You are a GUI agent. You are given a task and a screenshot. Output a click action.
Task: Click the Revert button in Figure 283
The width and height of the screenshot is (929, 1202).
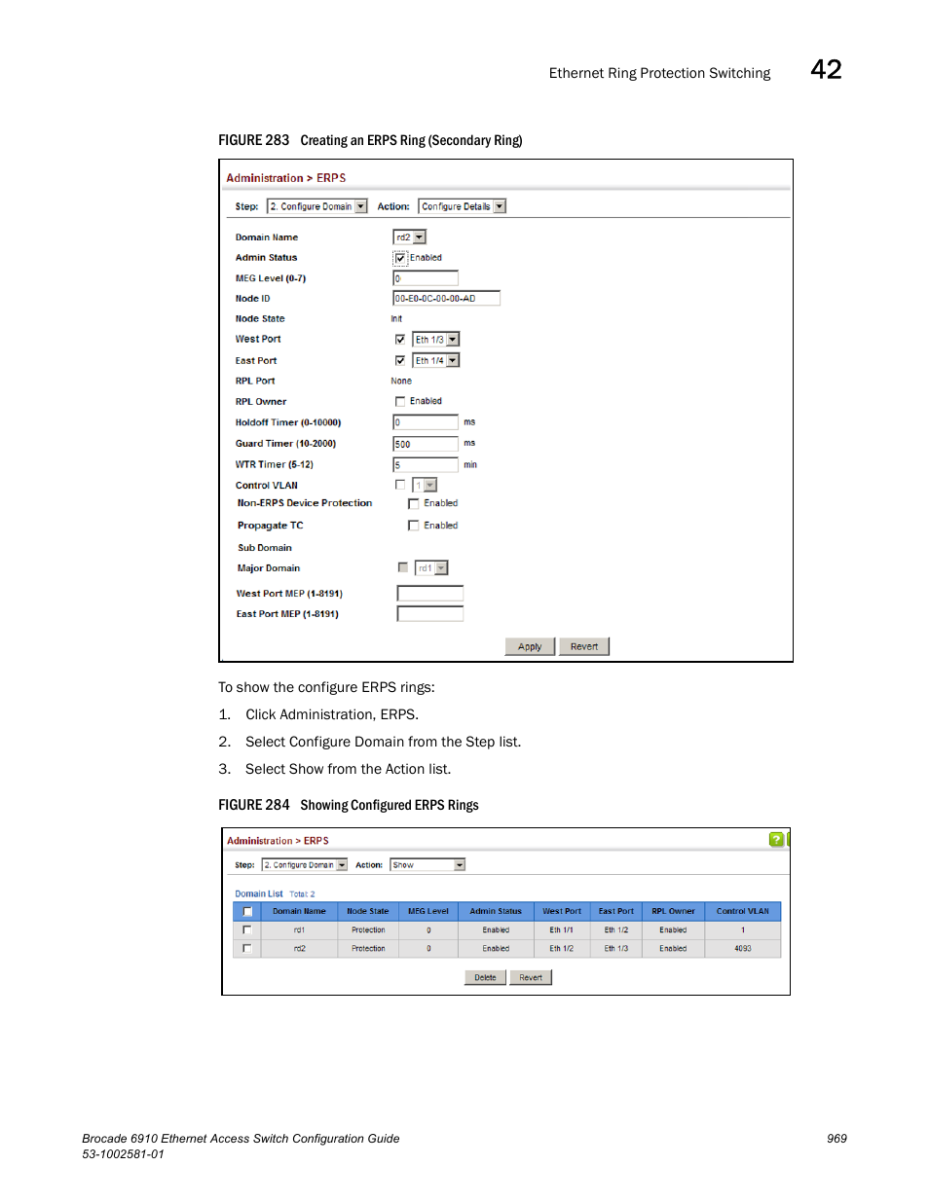584,646
